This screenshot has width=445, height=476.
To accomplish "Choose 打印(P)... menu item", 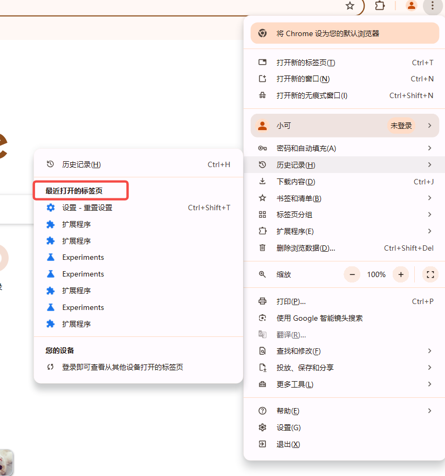I will 345,301.
